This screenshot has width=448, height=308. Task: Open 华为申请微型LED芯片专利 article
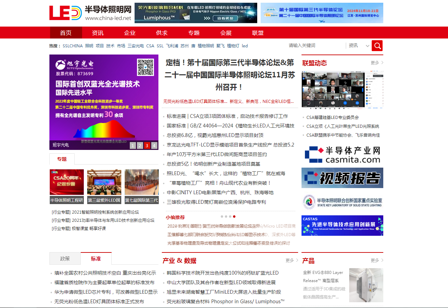click(106, 292)
